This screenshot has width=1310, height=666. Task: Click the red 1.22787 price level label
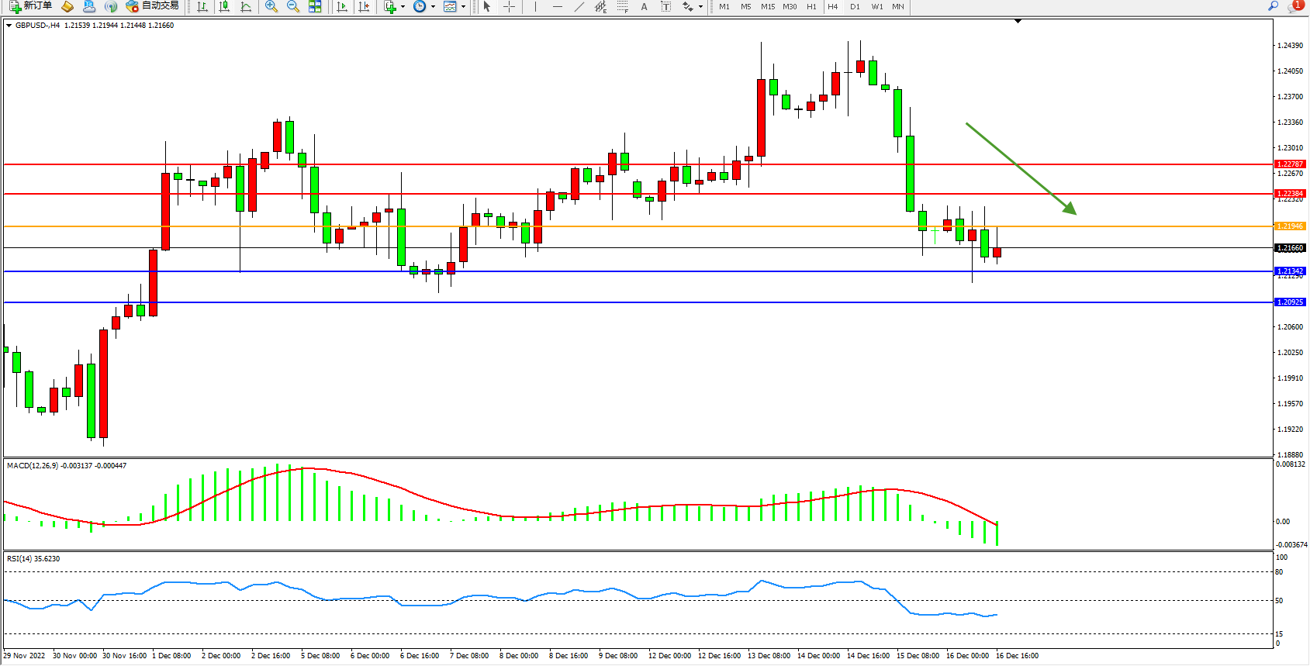[x=1290, y=164]
